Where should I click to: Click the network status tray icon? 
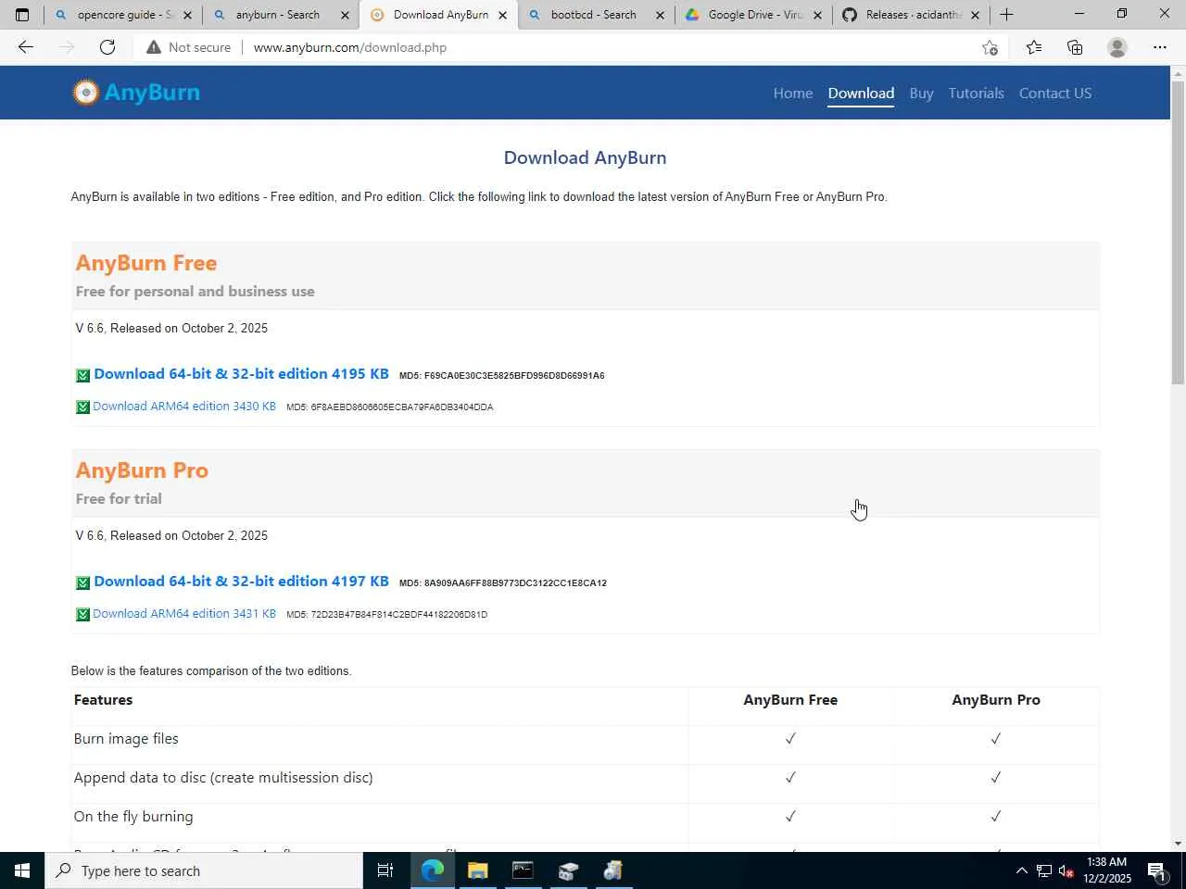coord(1044,870)
